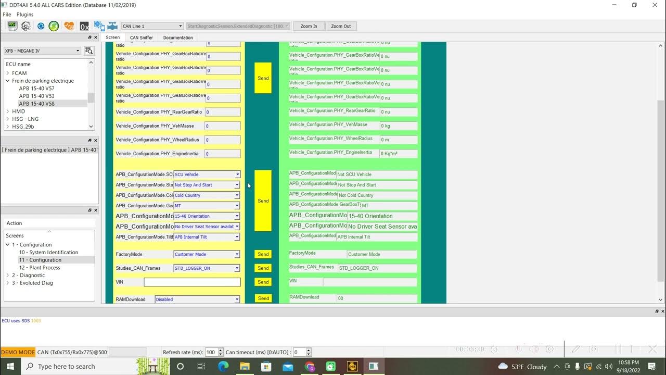
Task: Click the VIN input field
Action: tap(192, 282)
